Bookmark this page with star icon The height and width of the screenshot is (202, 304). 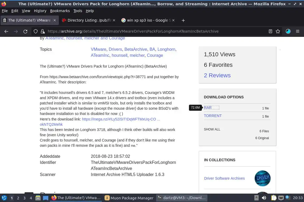pyautogui.click(x=278, y=31)
